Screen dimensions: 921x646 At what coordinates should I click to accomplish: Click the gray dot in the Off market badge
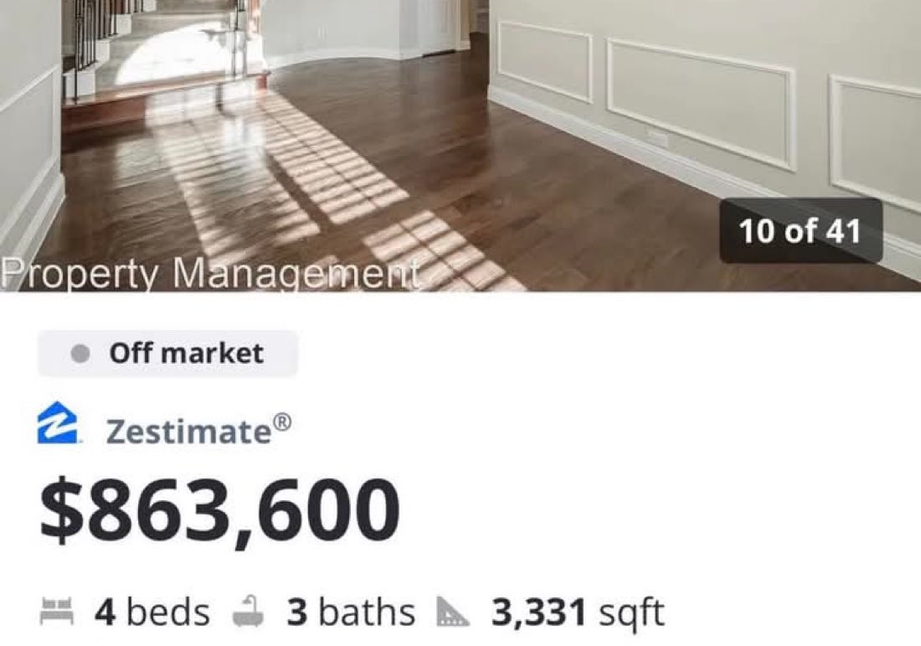pyautogui.click(x=80, y=354)
